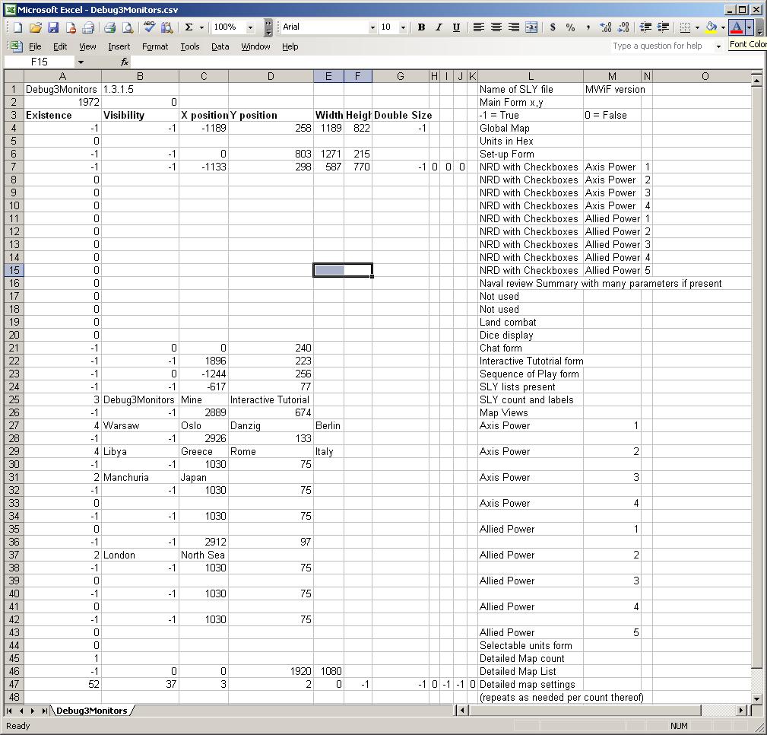The image size is (767, 735).
Task: Select row header 25
Action: coord(14,399)
